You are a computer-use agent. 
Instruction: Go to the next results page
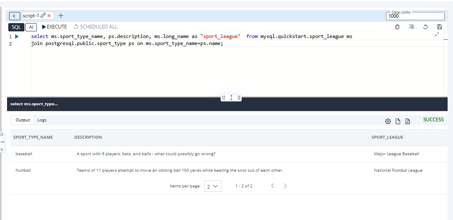click(285, 186)
